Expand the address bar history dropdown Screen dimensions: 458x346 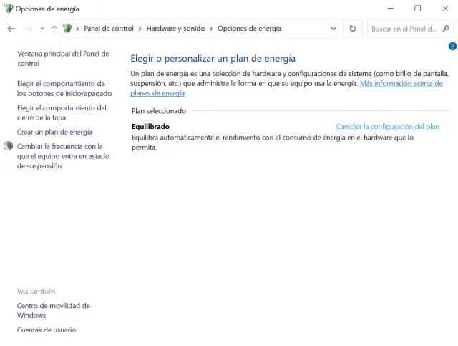coord(333,29)
